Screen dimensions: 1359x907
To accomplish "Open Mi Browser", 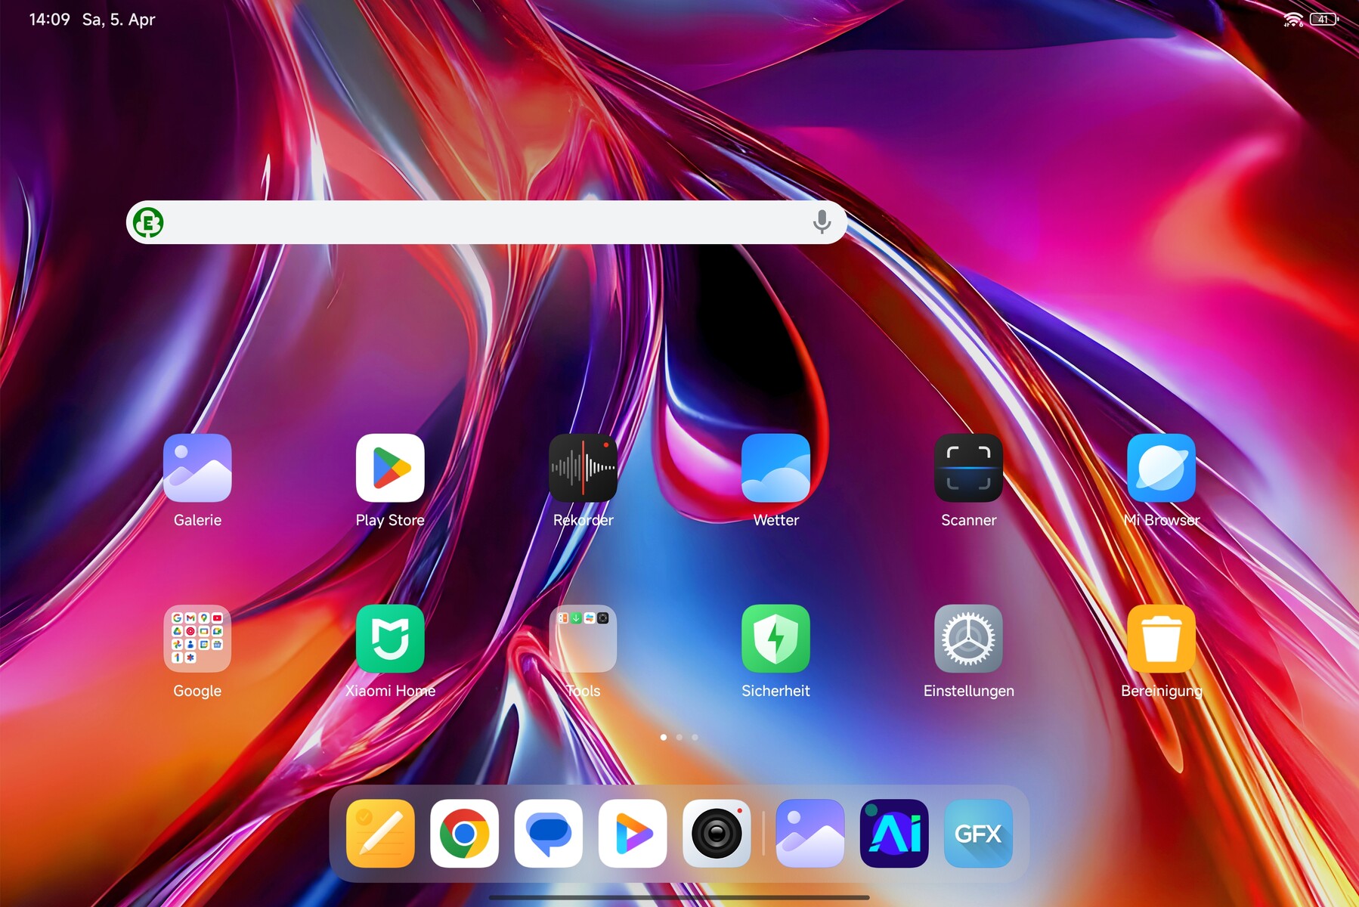I will pos(1161,468).
